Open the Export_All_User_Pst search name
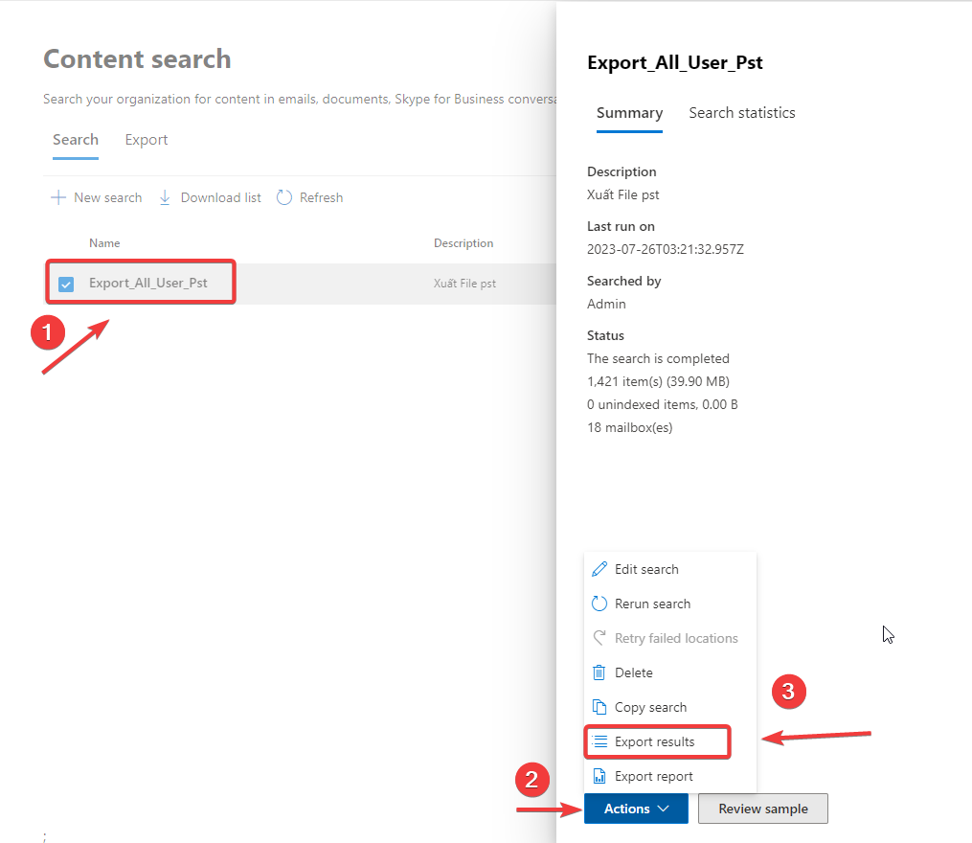 pos(148,283)
